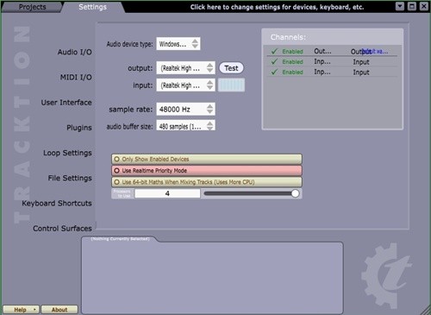Image resolution: width=431 pixels, height=315 pixels.
Task: Maximize the Tracktion window
Action: (412, 6)
